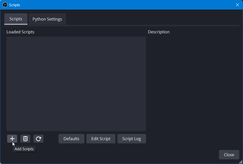Click inside the empty Loaded Scripts list
This screenshot has width=243, height=164.
76,84
